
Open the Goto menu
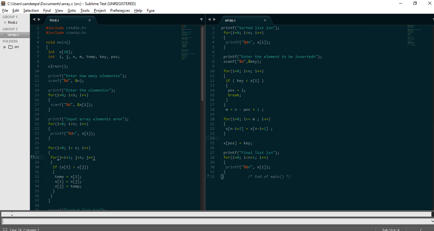(72, 11)
